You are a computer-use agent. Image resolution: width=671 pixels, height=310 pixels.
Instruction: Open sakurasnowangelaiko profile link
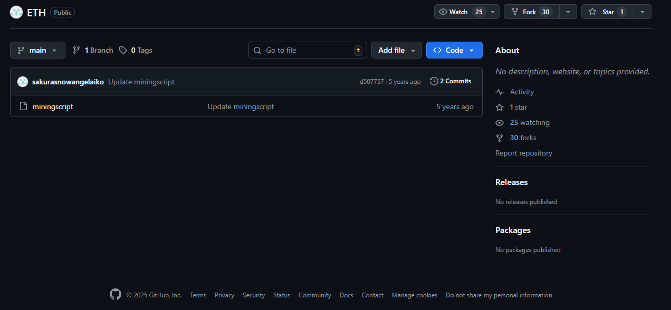[x=68, y=82]
